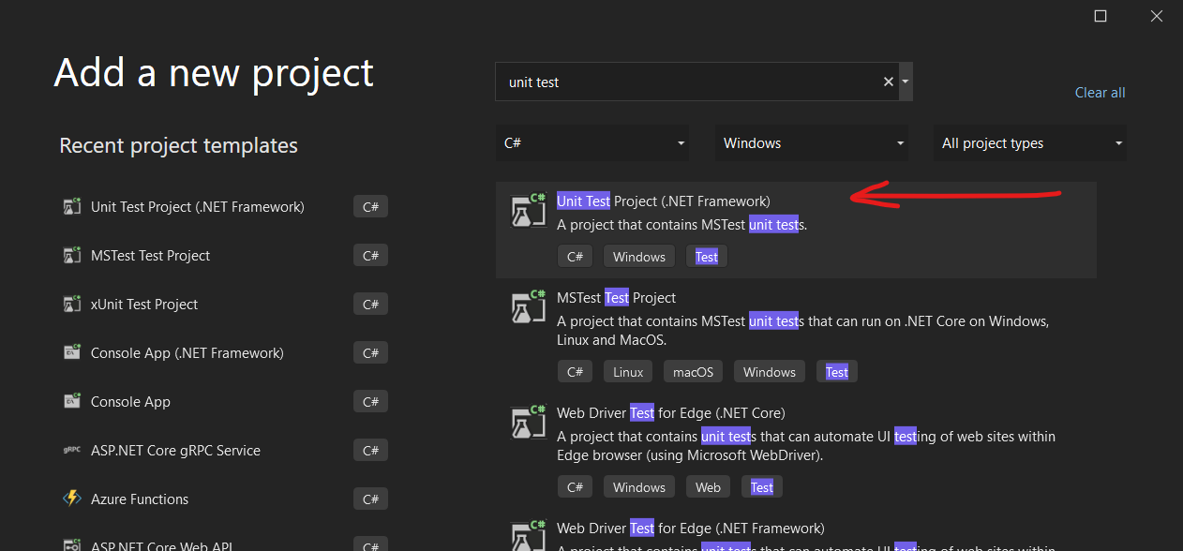Image resolution: width=1183 pixels, height=551 pixels.
Task: Expand the search history dropdown arrow
Action: tap(905, 82)
